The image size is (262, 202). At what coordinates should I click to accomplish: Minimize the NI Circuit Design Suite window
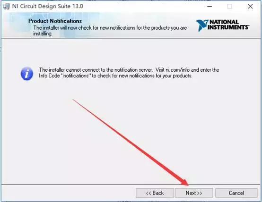(210, 7)
